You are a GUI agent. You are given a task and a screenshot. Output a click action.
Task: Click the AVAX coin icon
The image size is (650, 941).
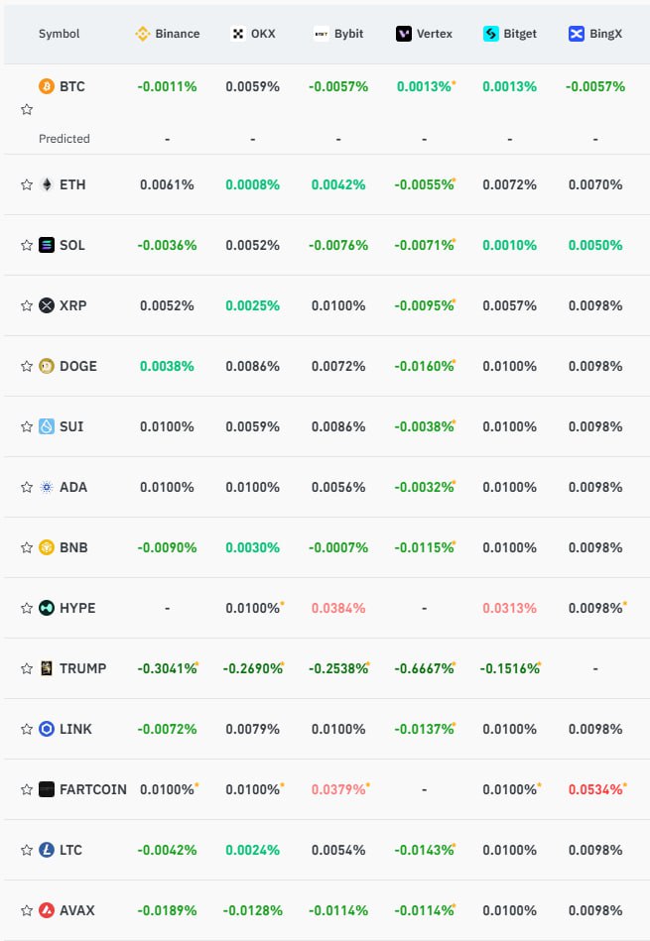click(x=47, y=910)
